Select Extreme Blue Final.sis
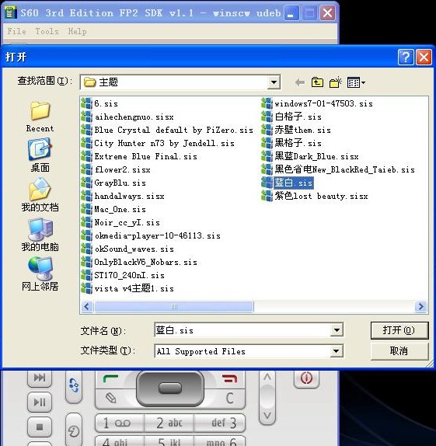The height and width of the screenshot is (446, 436). 139,156
